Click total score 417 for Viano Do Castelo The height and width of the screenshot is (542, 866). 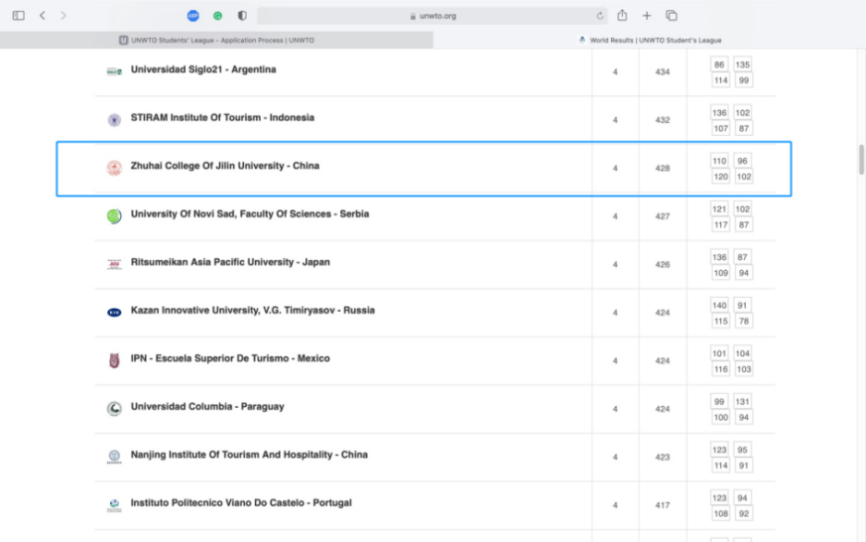click(x=663, y=505)
